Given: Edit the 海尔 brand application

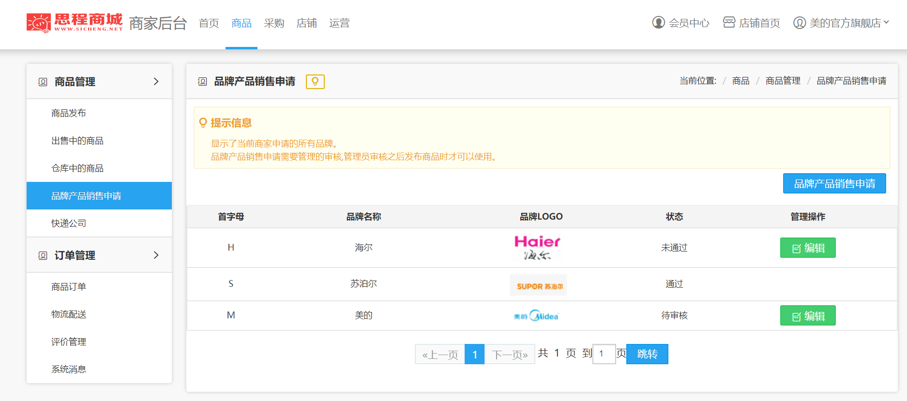Looking at the screenshot, I should pos(808,248).
